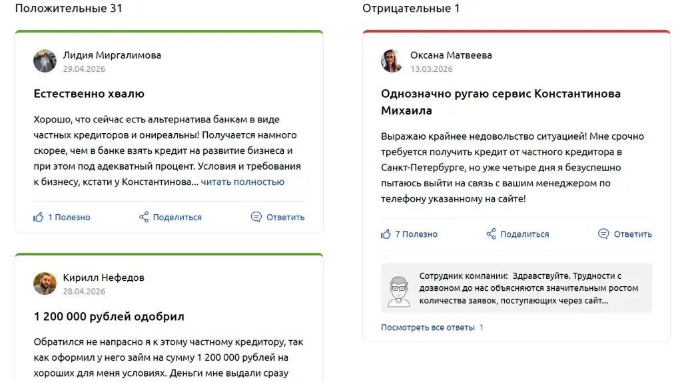The width and height of the screenshot is (682, 382).
Task: Open Кирилл Нефедов's avatar photo
Action: point(45,284)
